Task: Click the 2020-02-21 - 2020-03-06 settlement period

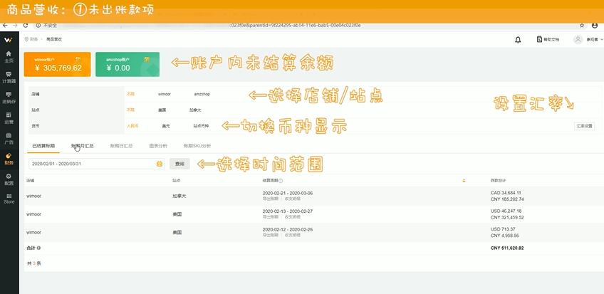Action: (288, 193)
